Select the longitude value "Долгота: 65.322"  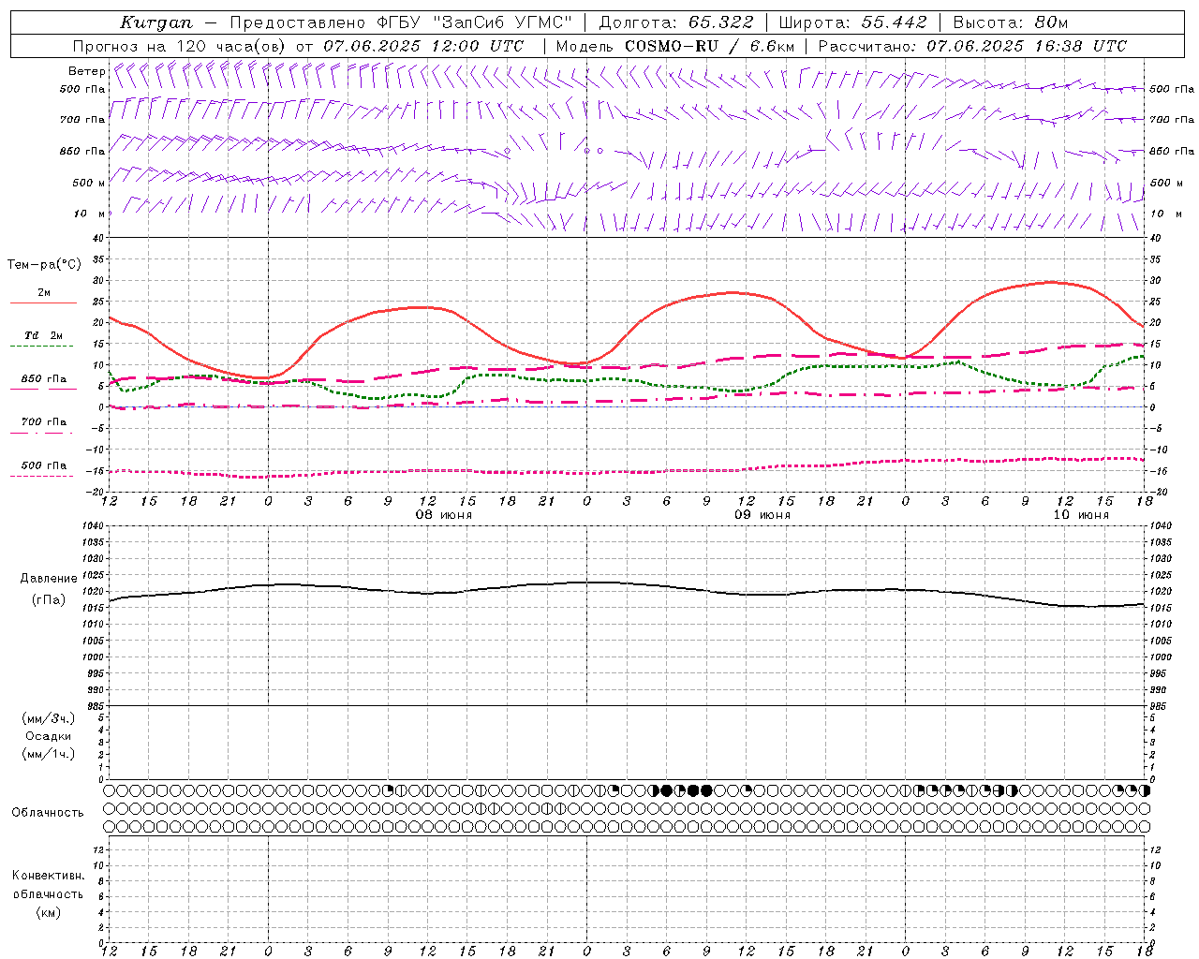(676, 22)
